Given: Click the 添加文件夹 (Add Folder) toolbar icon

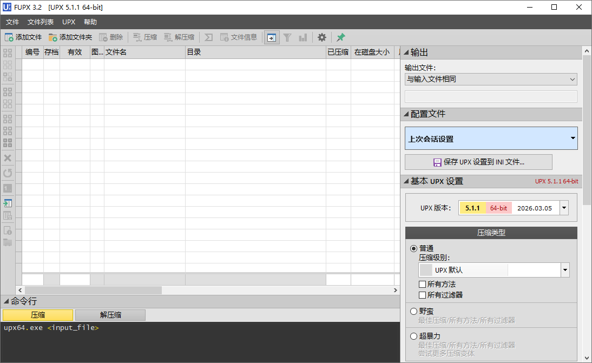Looking at the screenshot, I should point(54,37).
